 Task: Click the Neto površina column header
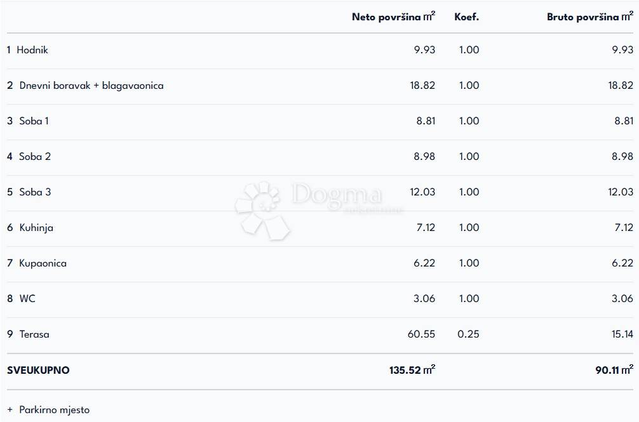click(x=393, y=17)
